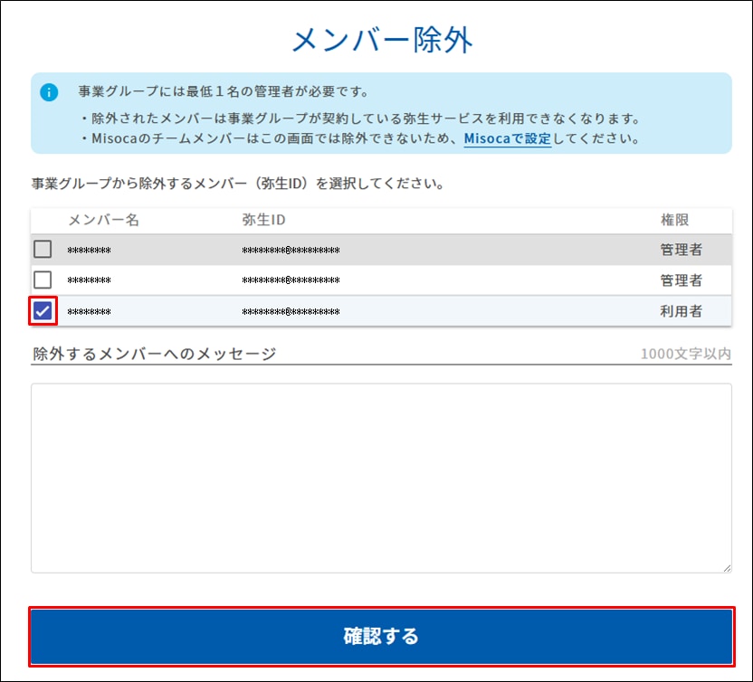Click the 1000文字以内 character limit text

click(x=685, y=354)
